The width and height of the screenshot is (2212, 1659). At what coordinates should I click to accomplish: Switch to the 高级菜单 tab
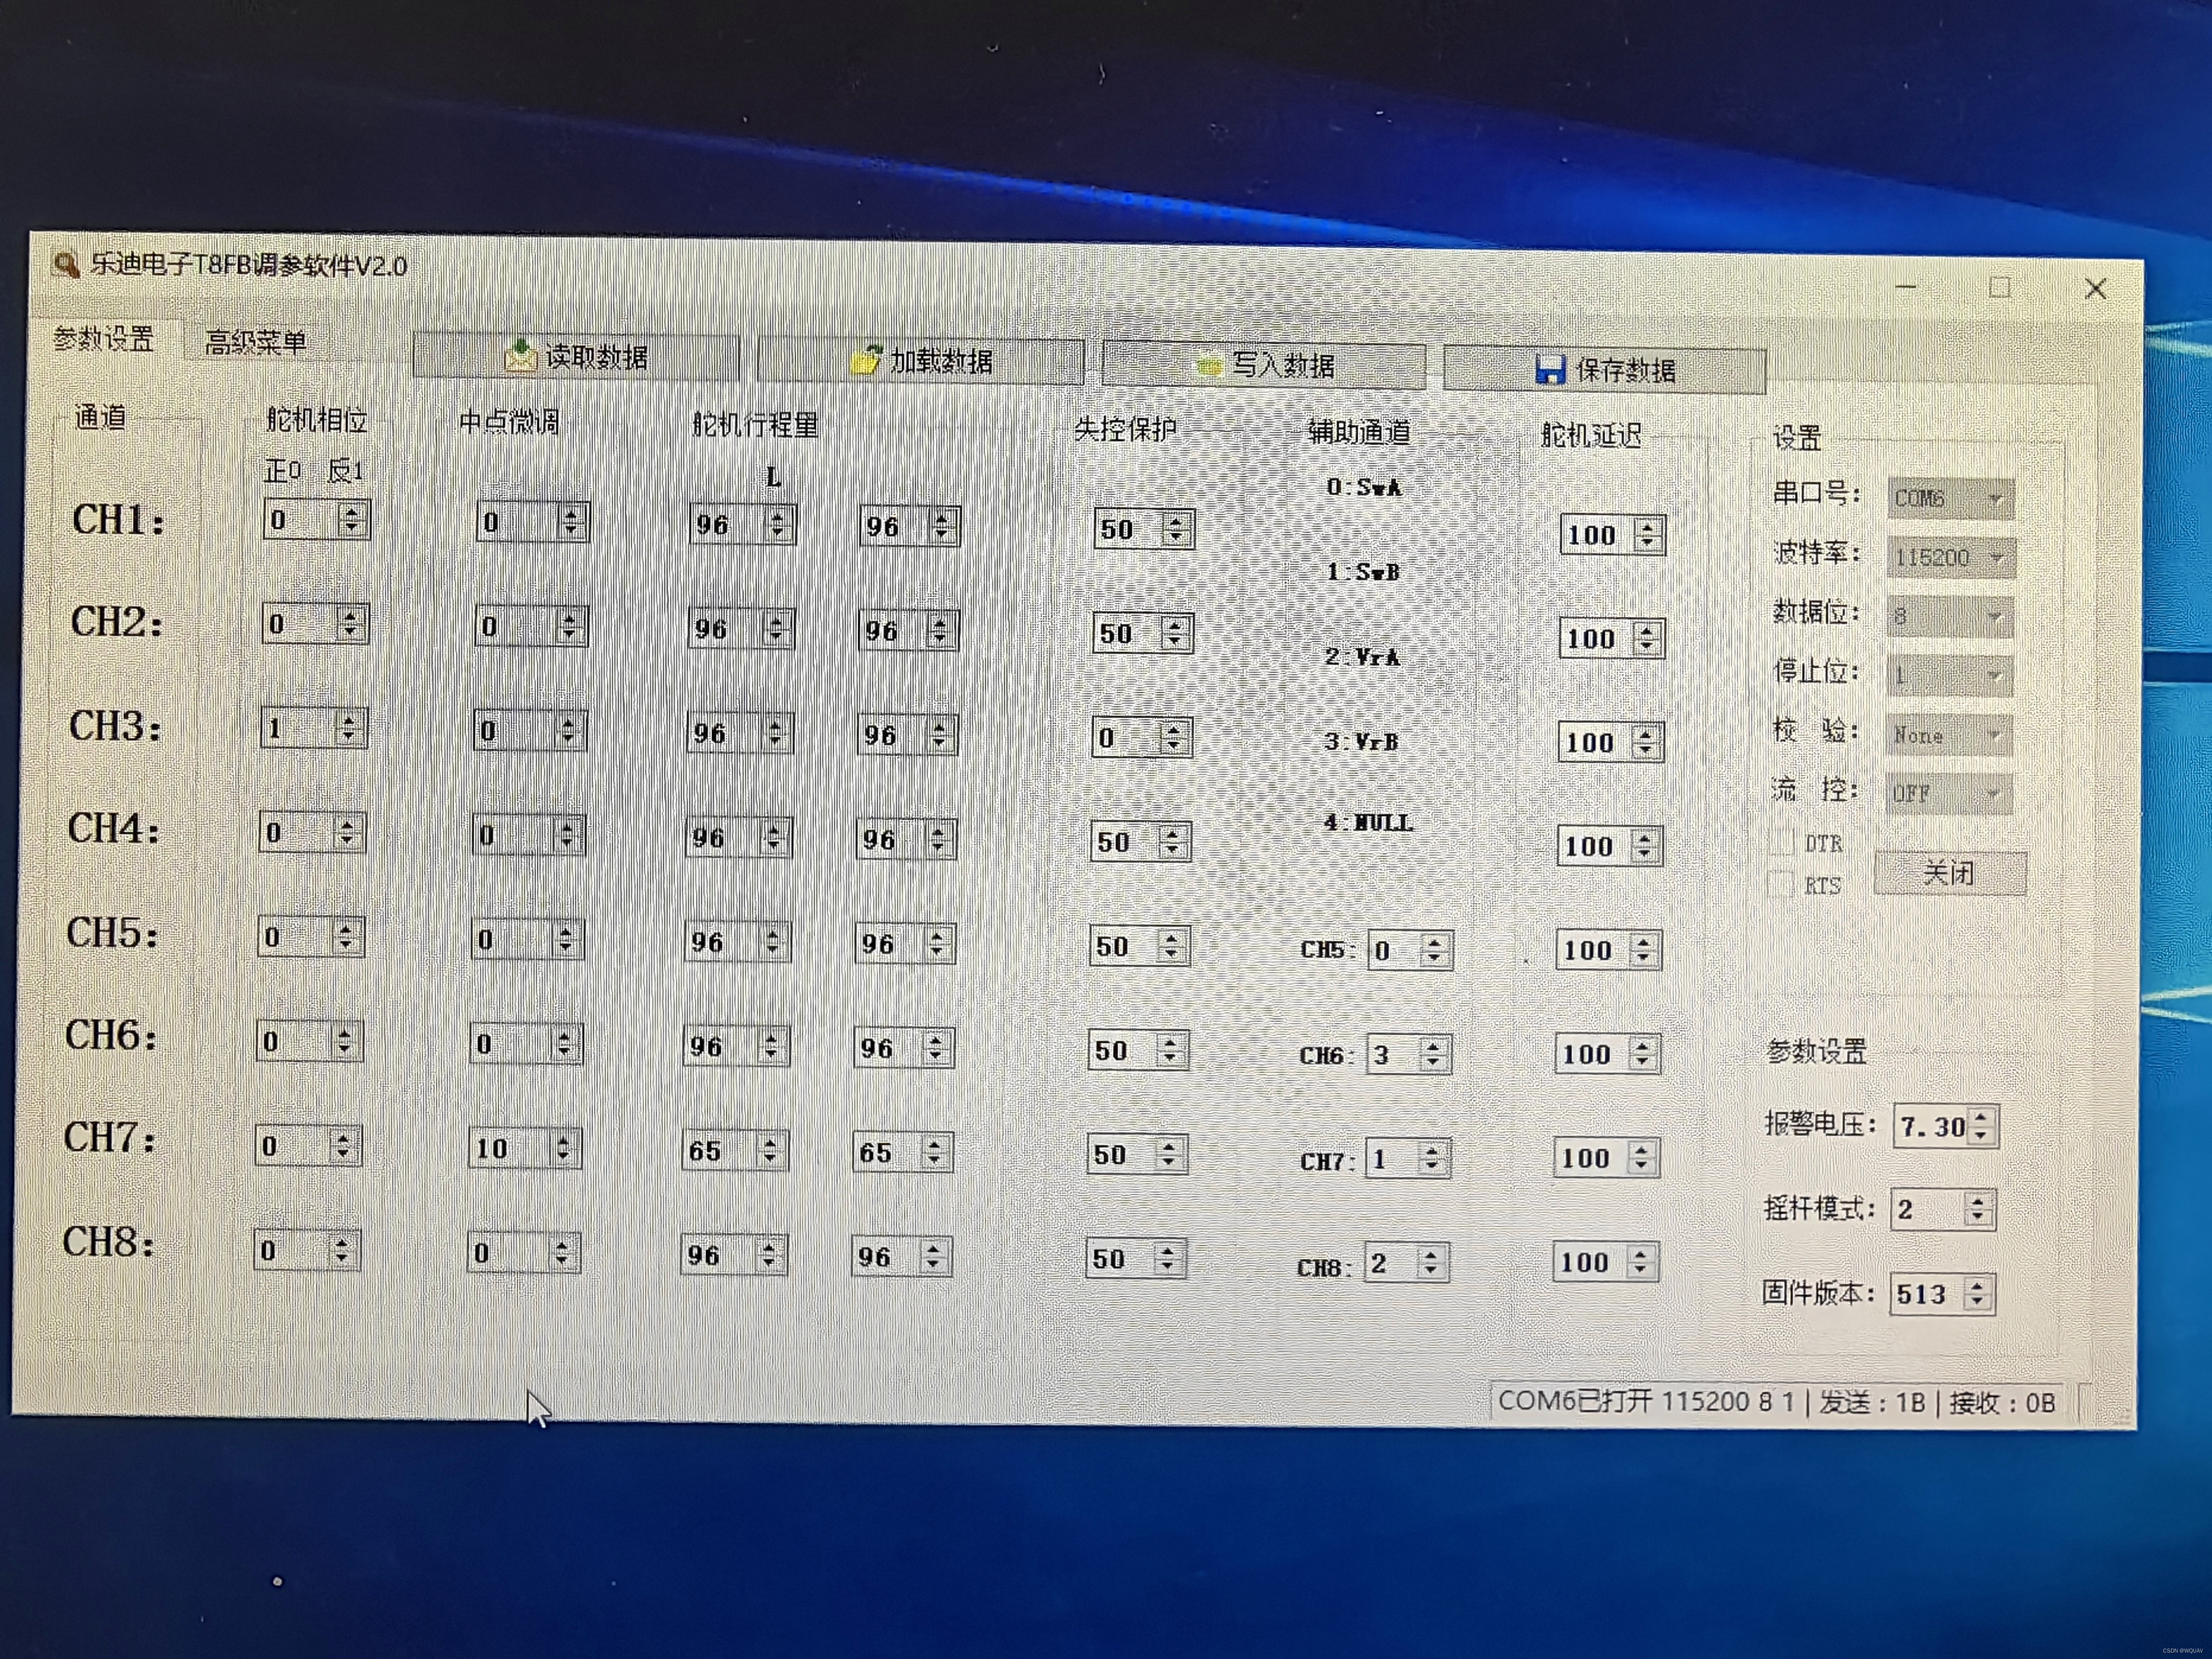(x=255, y=343)
